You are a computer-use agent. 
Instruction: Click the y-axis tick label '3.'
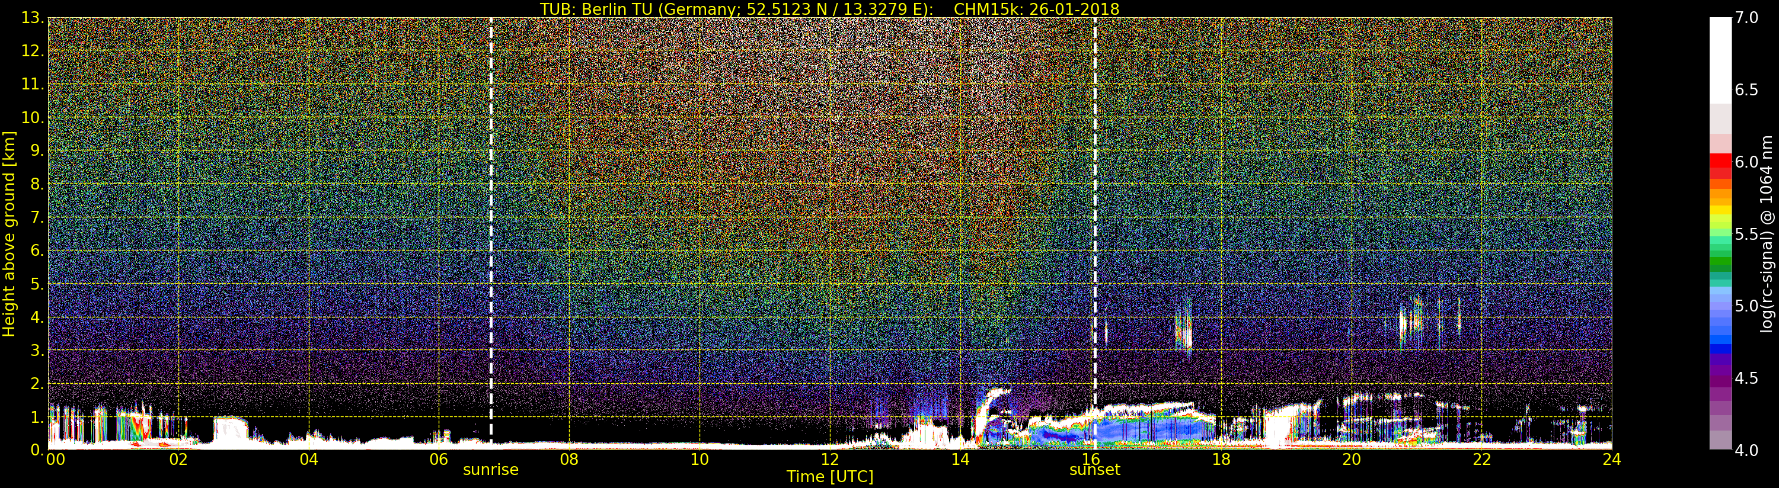click(x=37, y=350)
